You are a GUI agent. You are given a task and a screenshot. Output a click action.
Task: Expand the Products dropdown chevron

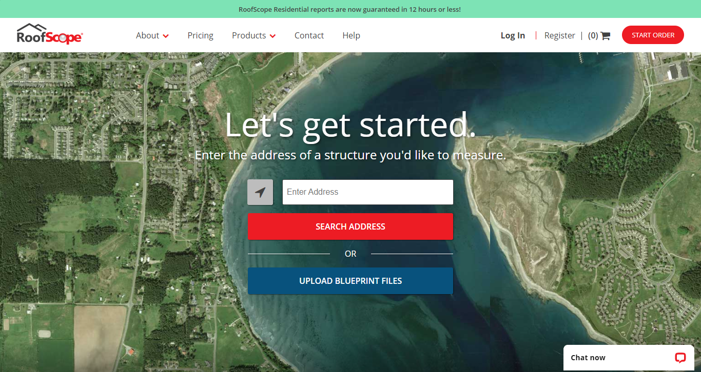[272, 36]
